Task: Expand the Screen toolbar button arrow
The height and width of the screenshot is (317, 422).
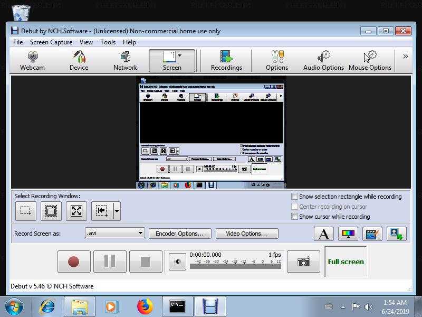Action: (x=180, y=55)
